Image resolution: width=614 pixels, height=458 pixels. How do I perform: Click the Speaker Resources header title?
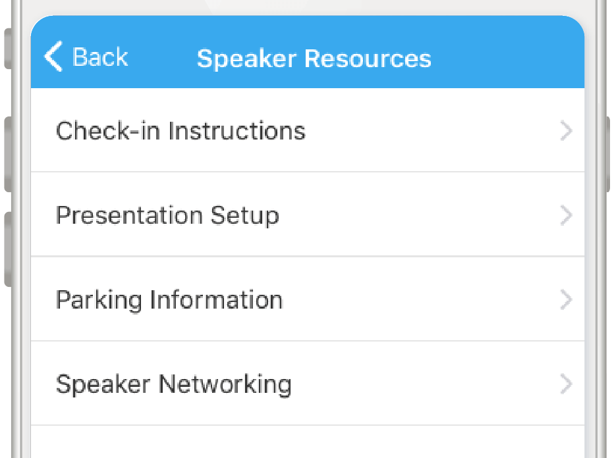(x=314, y=59)
